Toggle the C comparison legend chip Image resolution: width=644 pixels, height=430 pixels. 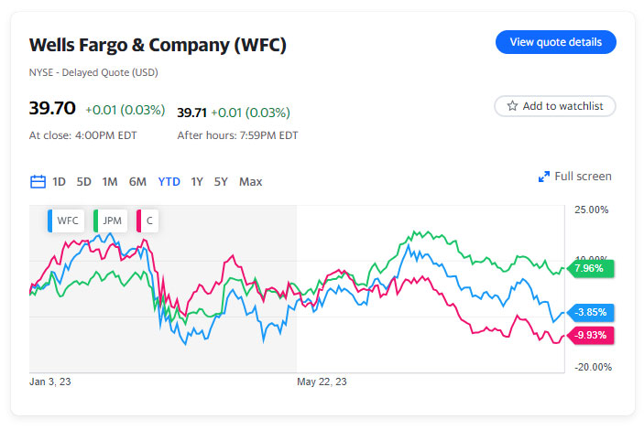pyautogui.click(x=144, y=220)
